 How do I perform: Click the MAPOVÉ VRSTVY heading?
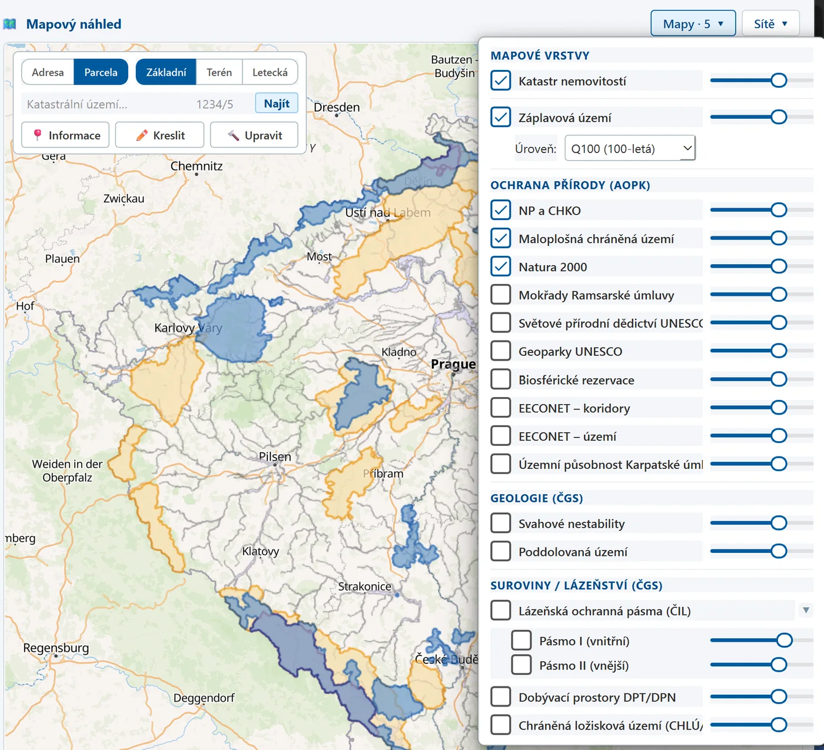click(x=540, y=56)
